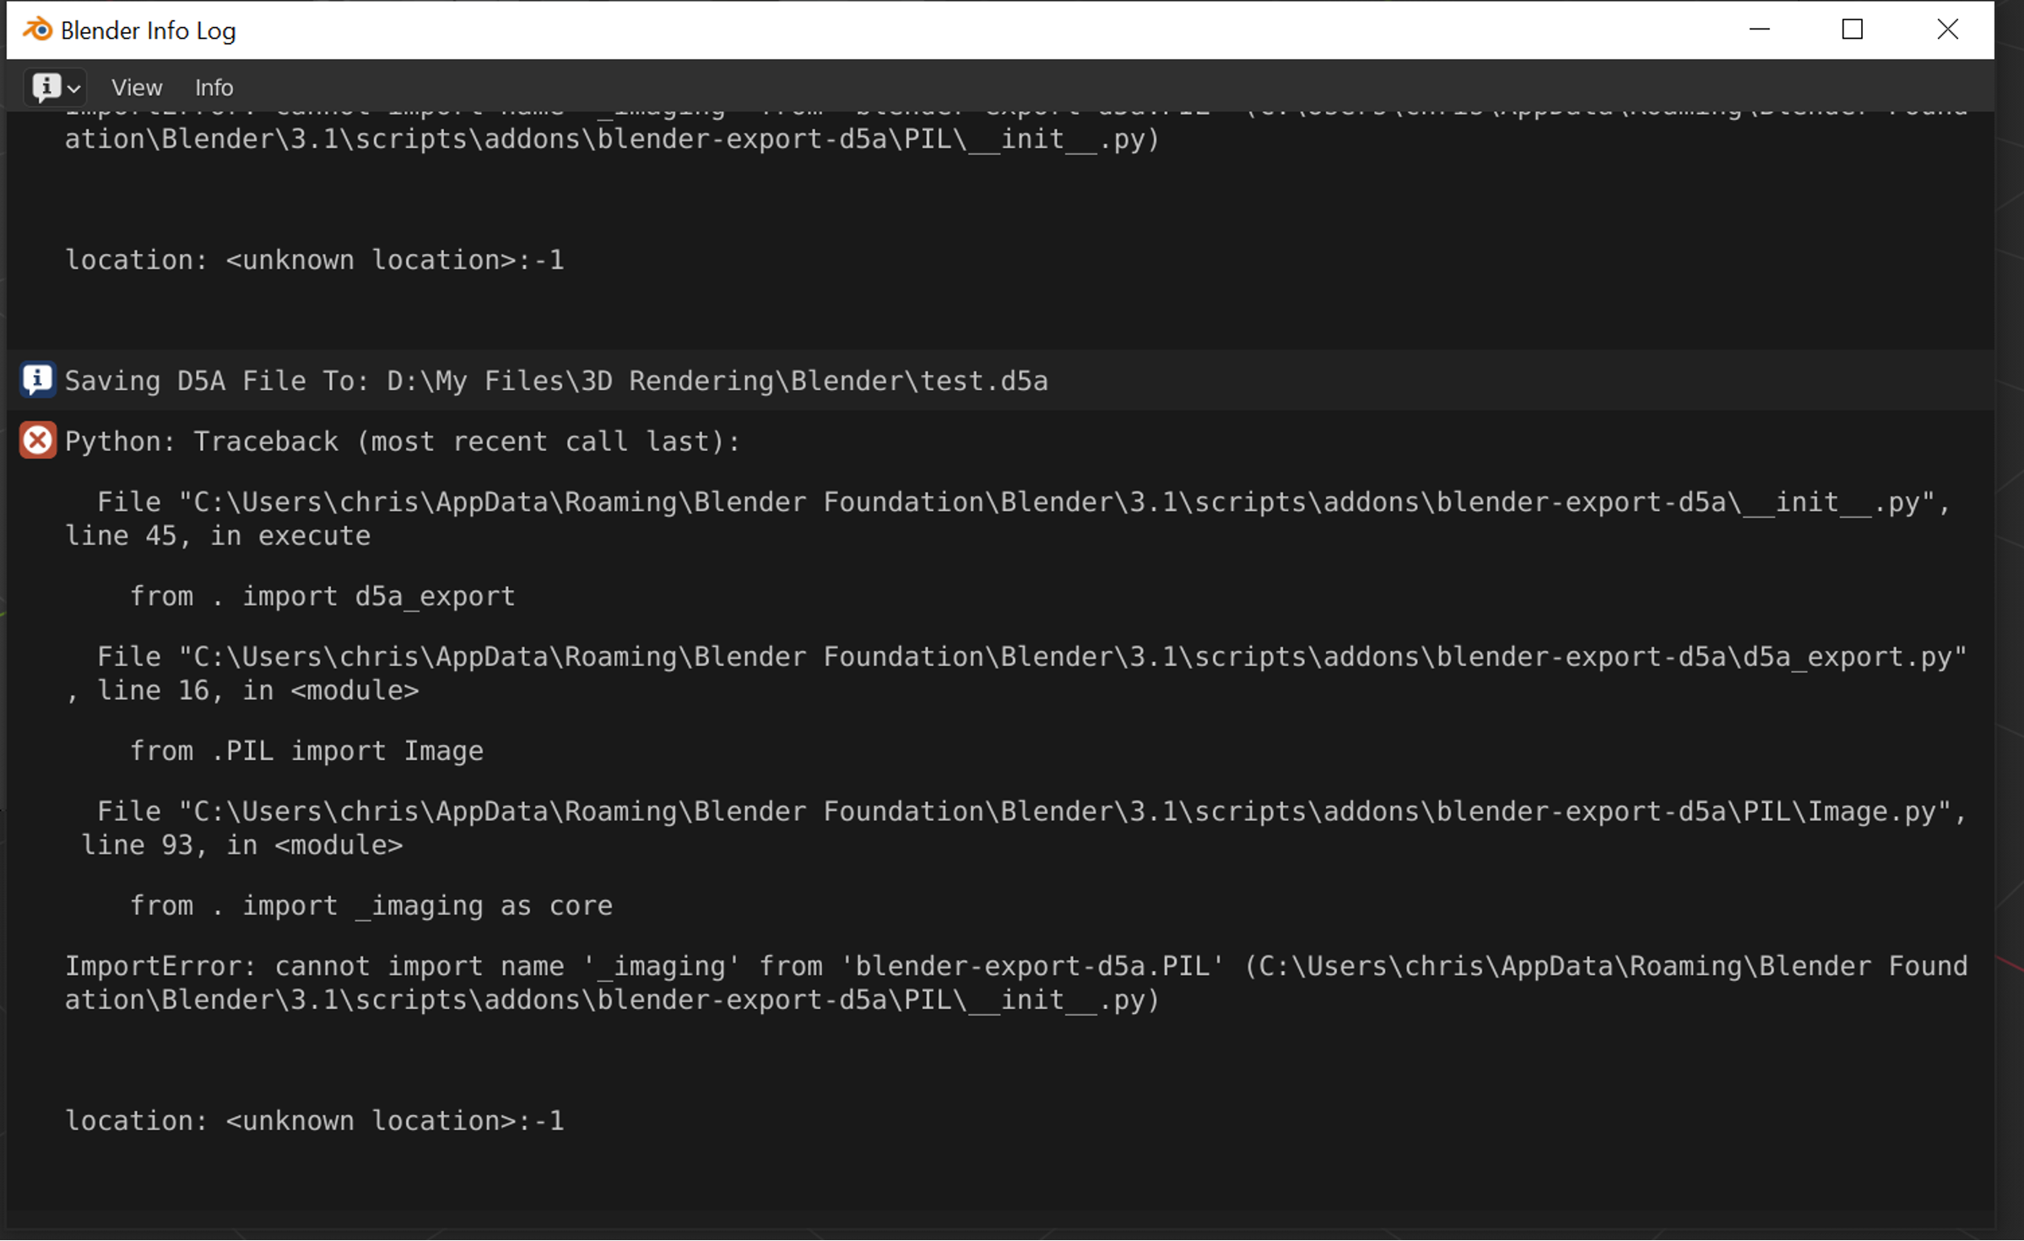Select the 'Python: Traceback' header line
The image size is (2024, 1241).
click(x=402, y=442)
